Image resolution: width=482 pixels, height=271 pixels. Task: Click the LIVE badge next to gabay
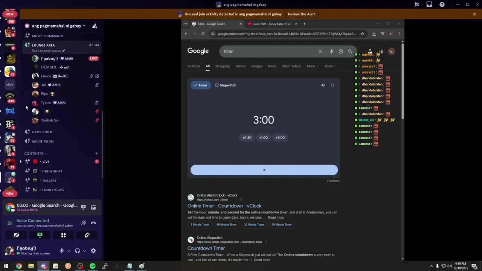coord(94,58)
